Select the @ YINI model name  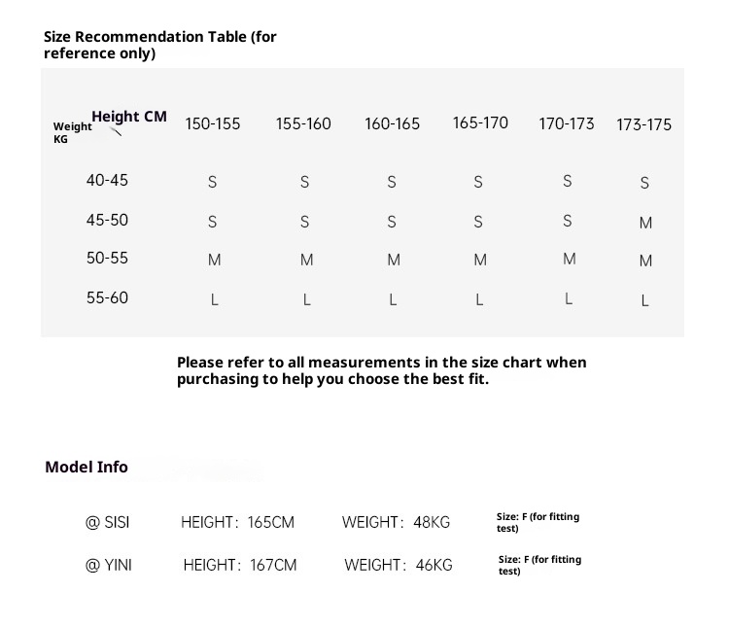coord(109,565)
